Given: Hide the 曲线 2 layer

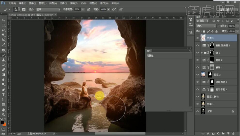Looking at the screenshot, I should click(198, 60).
